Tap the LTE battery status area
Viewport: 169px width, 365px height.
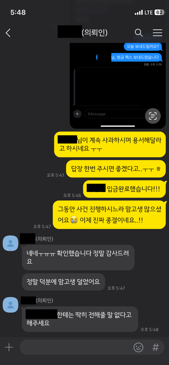[x=149, y=12]
